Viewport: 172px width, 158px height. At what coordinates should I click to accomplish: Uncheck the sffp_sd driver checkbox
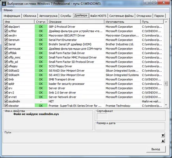point(6,62)
